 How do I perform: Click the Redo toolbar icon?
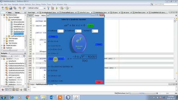point(24,8)
